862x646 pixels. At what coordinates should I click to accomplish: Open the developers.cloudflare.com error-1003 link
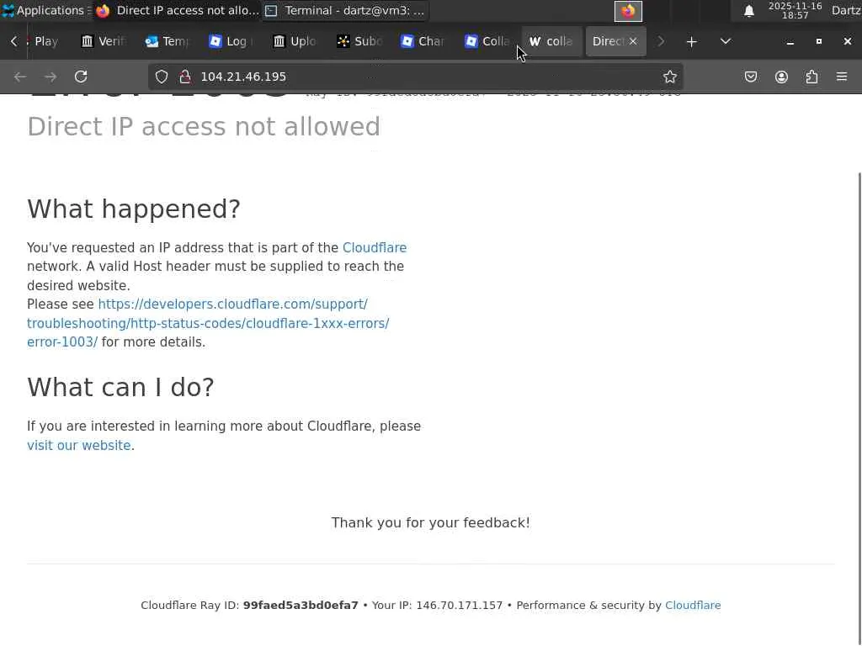[x=208, y=323]
